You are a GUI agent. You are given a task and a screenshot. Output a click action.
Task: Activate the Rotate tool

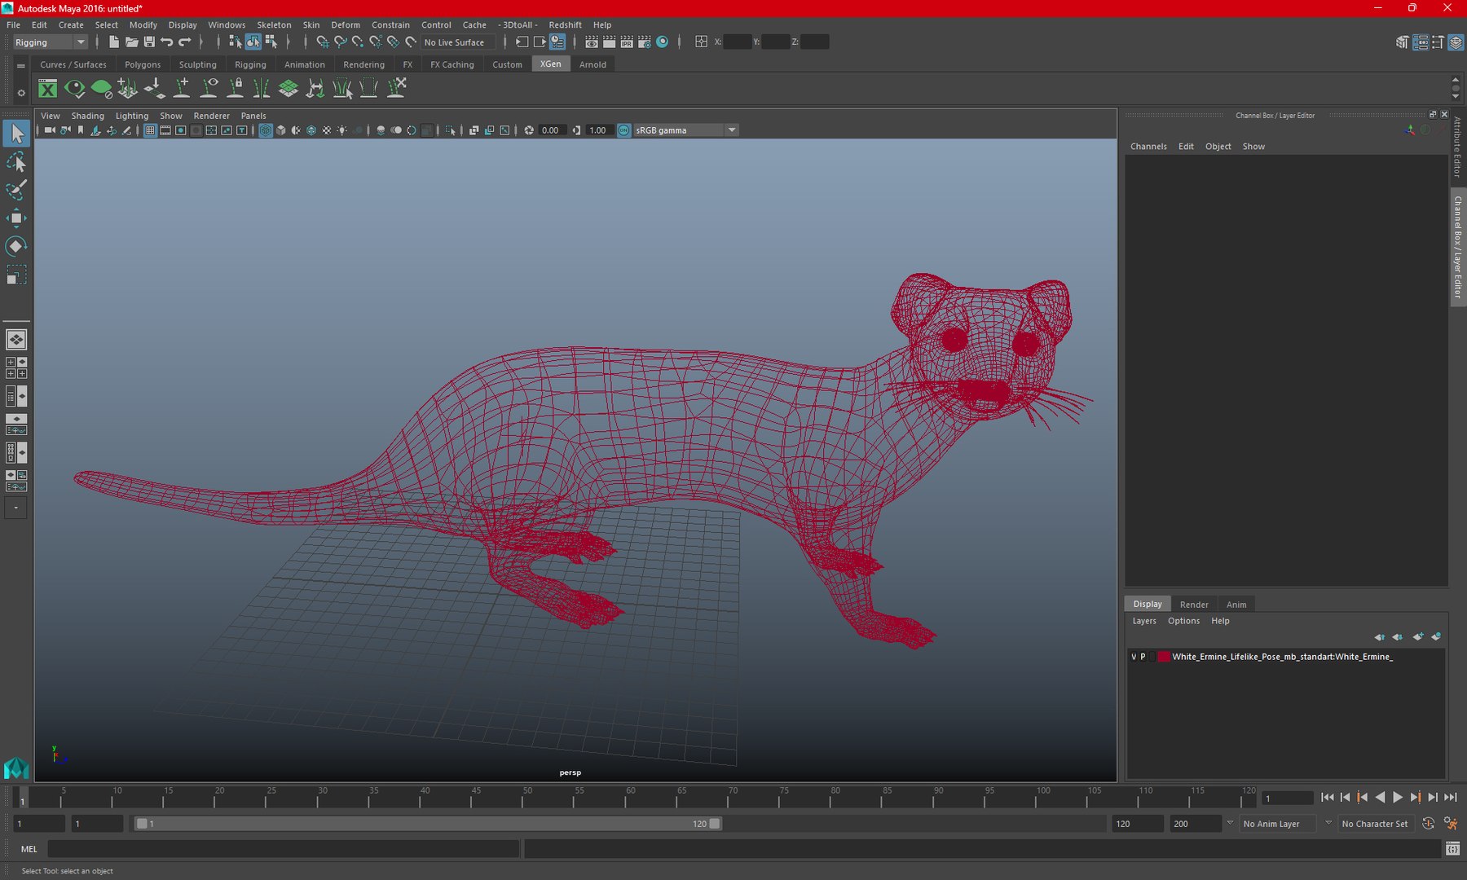(16, 246)
